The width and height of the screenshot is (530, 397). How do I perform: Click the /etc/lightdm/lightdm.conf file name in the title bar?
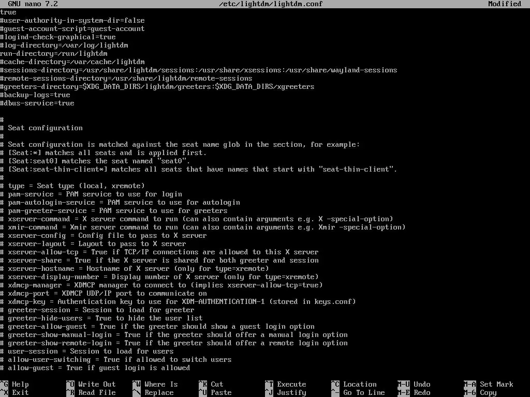271,4
